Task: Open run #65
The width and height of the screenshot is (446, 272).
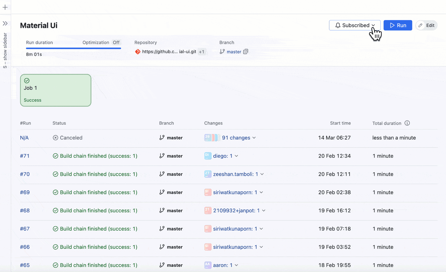Action: [x=25, y=265]
